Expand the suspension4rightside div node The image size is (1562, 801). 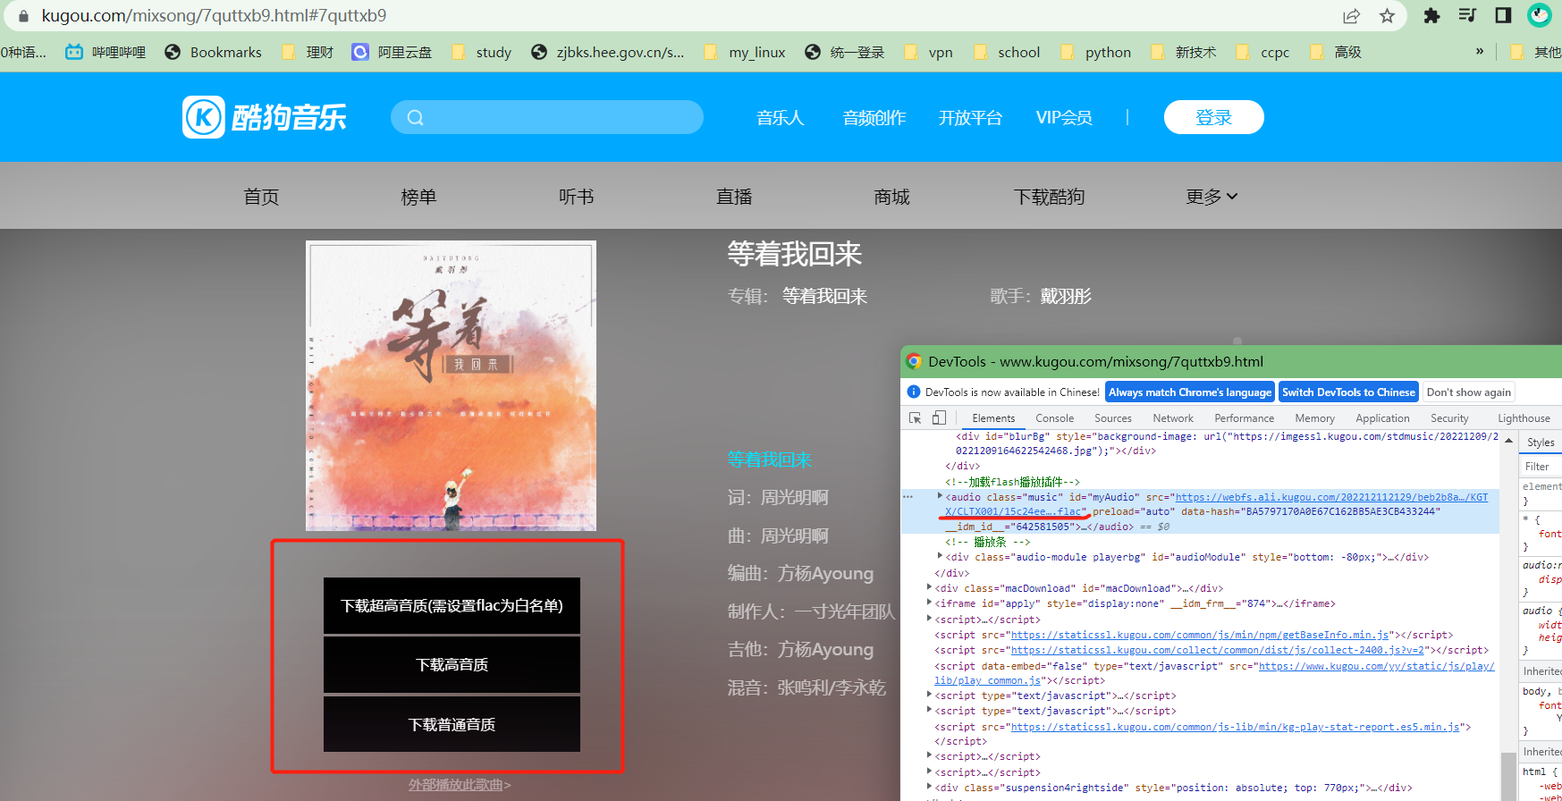(929, 788)
